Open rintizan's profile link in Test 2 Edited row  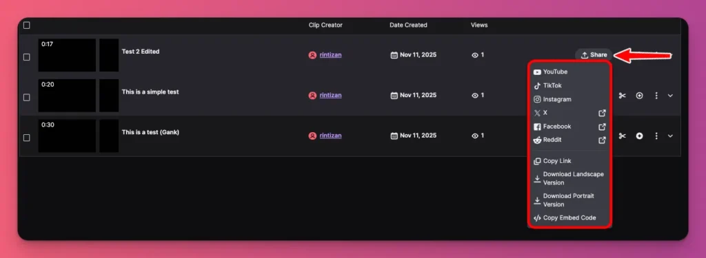point(330,55)
